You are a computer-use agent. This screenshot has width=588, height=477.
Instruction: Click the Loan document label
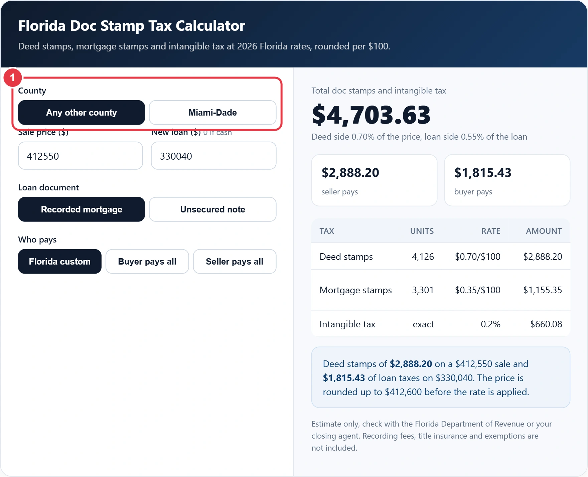click(x=48, y=187)
